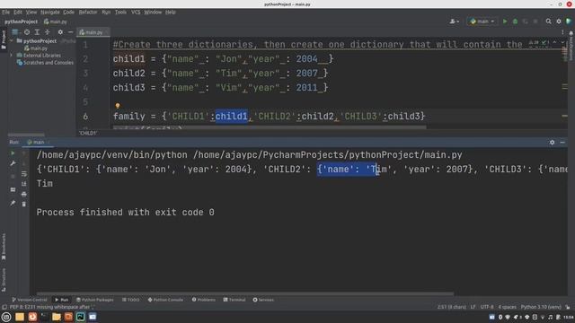The image size is (575, 323).
Task: Run main with the green play button in the toolbar
Action: click(505, 22)
